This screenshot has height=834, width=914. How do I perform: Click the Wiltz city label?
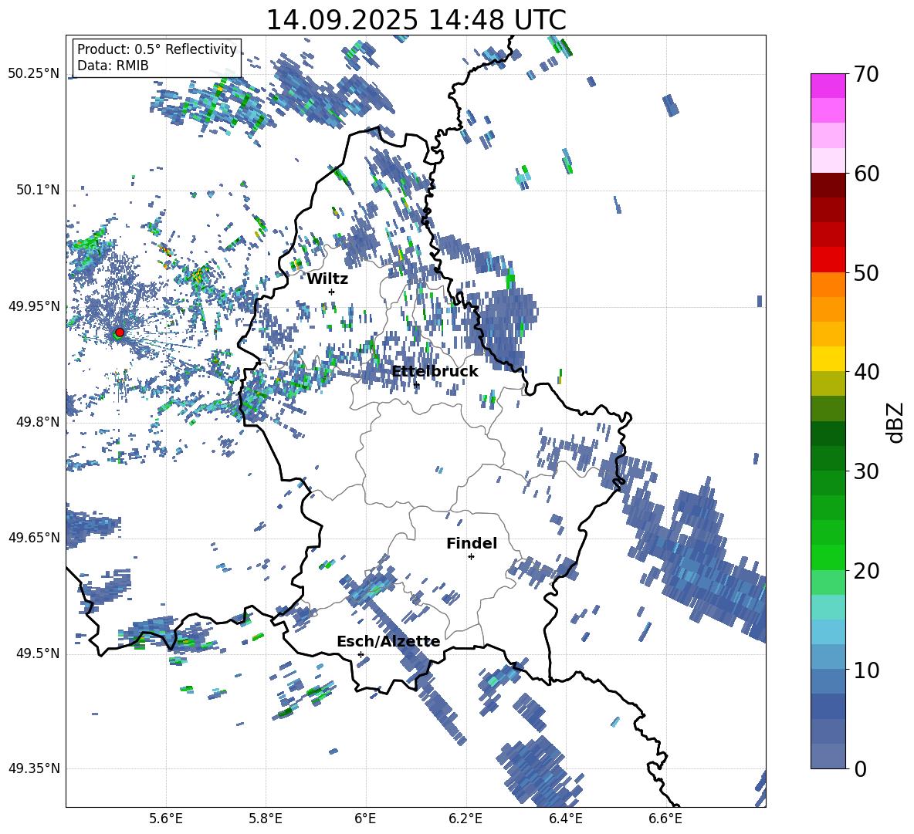pos(327,279)
